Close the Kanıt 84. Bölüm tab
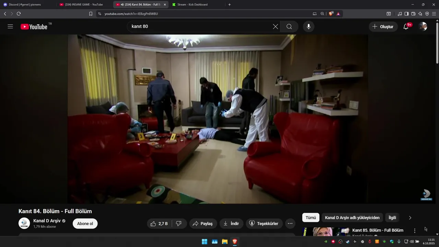 coord(165,4)
